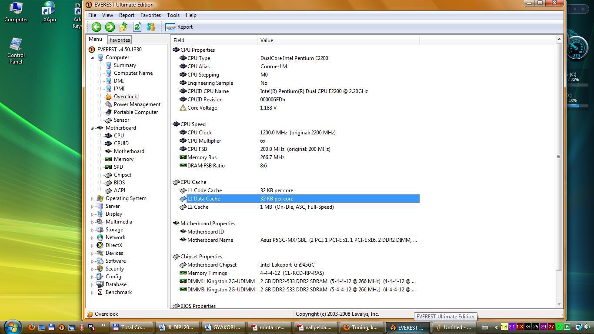Click the Up one level toolbar icon
This screenshot has height=334, width=594.
123,27
